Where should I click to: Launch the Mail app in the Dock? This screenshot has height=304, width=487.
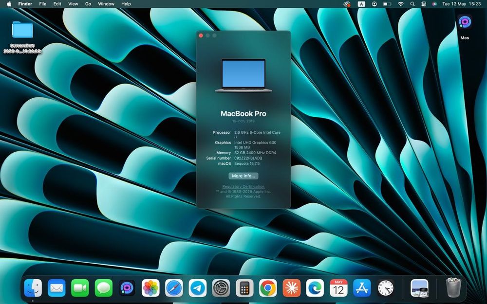56,288
